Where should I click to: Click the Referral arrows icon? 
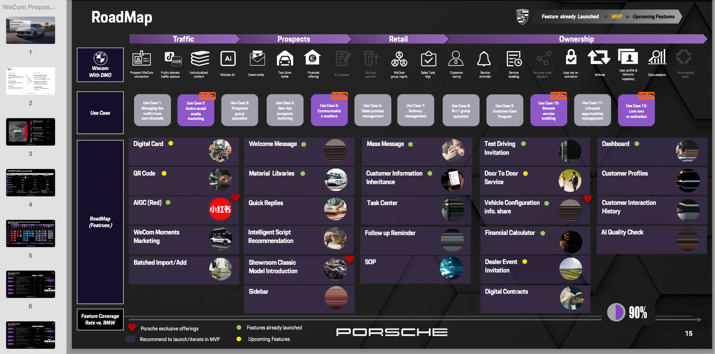[x=599, y=57]
